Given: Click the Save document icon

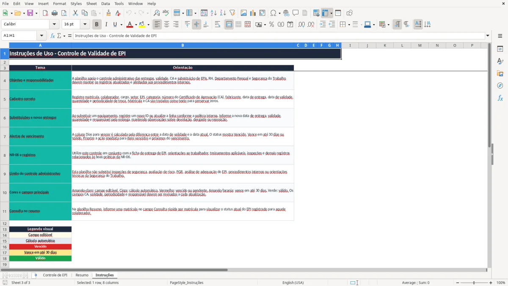Looking at the screenshot, I should point(30,13).
